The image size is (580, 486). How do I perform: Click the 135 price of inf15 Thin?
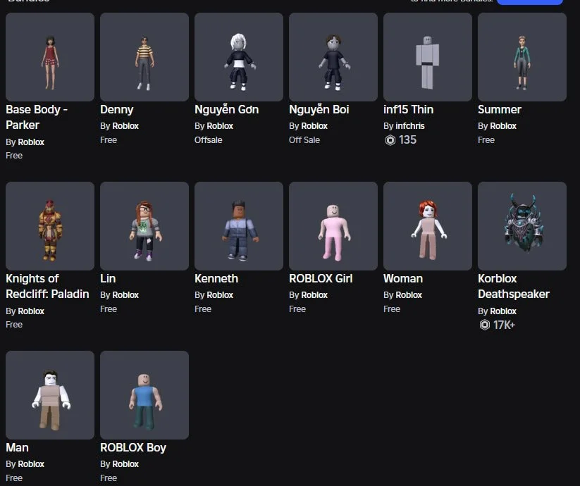[x=407, y=140]
